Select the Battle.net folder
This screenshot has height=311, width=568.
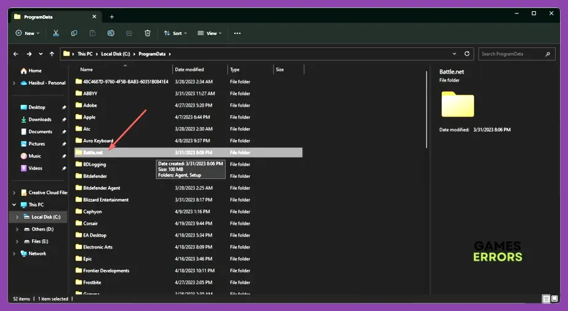(x=188, y=153)
